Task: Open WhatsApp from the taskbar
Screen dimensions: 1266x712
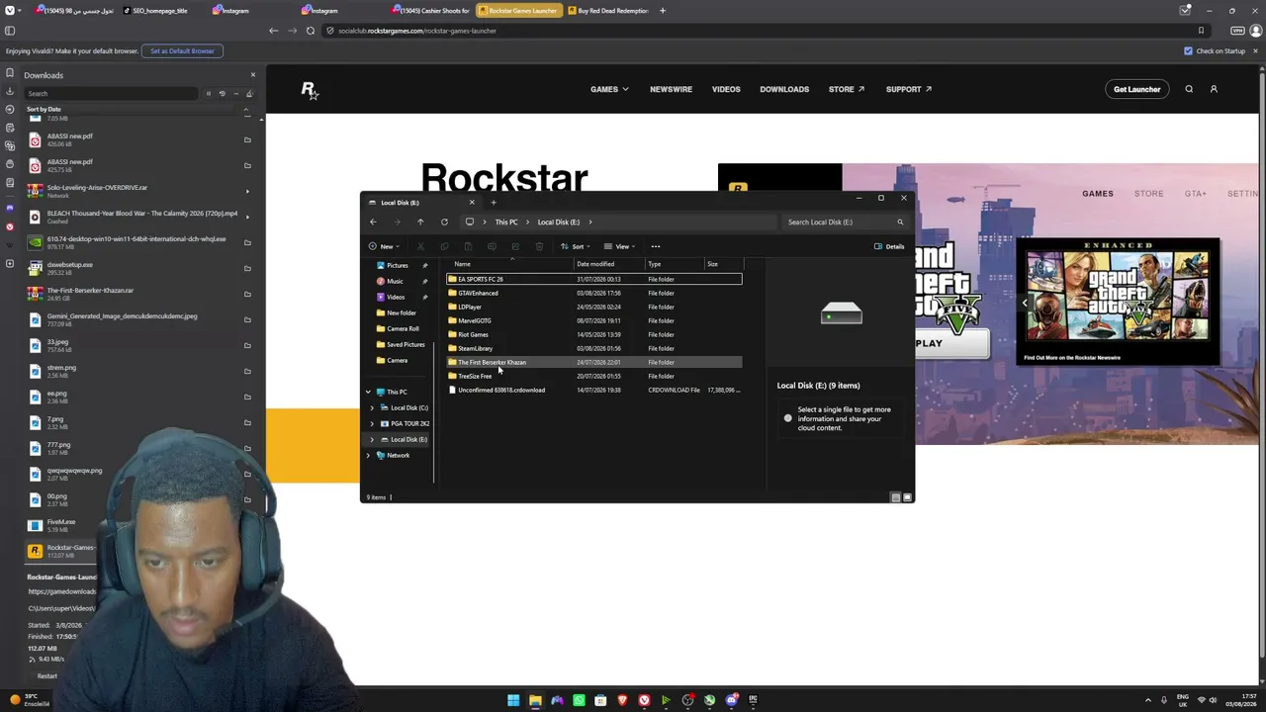Action: tap(579, 700)
